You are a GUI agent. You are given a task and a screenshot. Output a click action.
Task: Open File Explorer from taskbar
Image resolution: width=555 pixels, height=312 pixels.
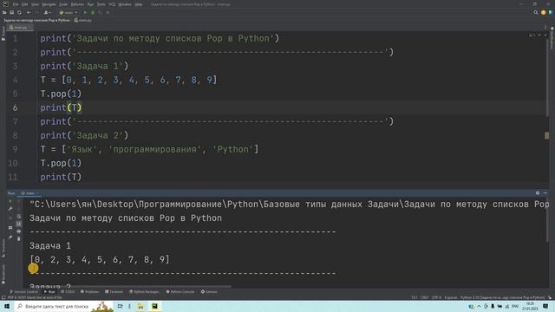(x=140, y=306)
